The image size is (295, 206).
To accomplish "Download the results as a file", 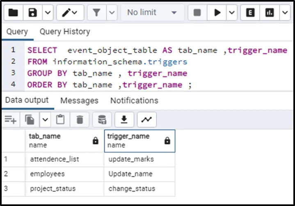I will tap(124, 120).
